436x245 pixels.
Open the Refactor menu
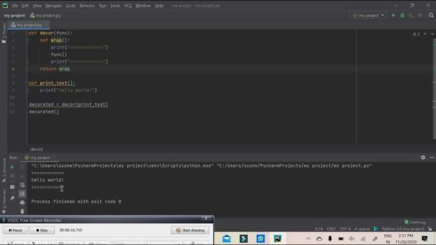click(x=87, y=5)
